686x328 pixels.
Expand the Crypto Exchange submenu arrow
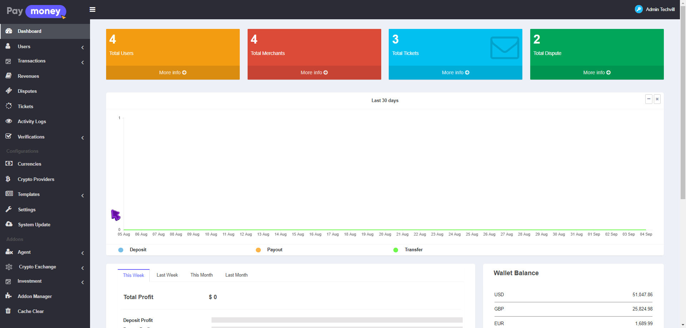(83, 268)
